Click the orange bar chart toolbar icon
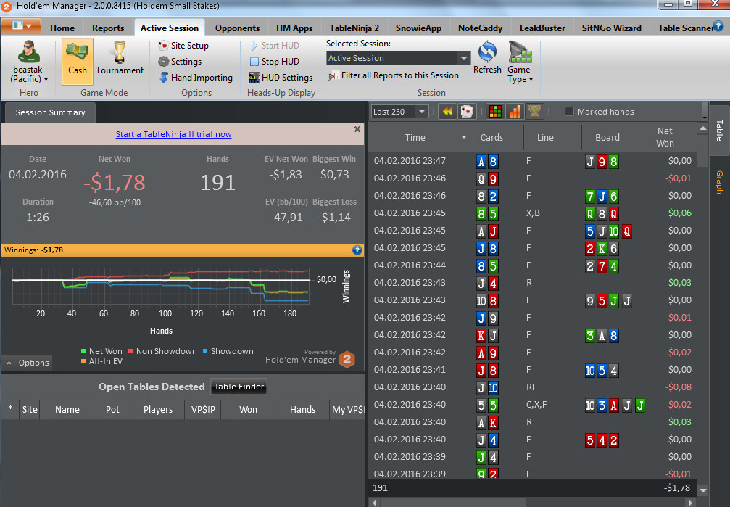Image resolution: width=730 pixels, height=507 pixels. click(x=515, y=112)
